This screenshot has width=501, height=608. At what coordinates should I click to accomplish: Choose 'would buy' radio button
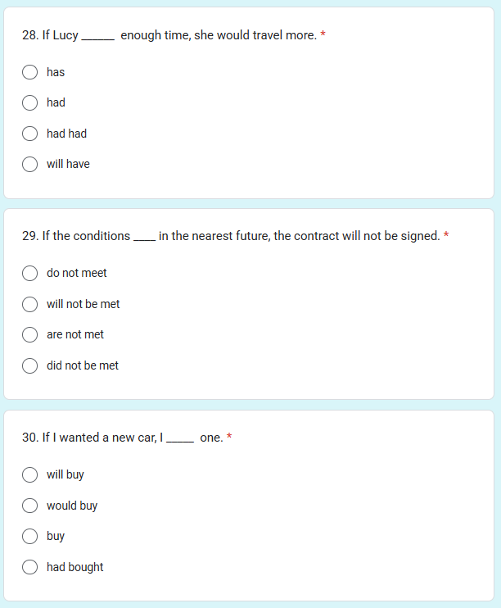(29, 506)
